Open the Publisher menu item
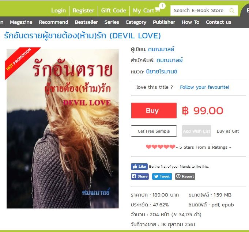 (x=164, y=22)
